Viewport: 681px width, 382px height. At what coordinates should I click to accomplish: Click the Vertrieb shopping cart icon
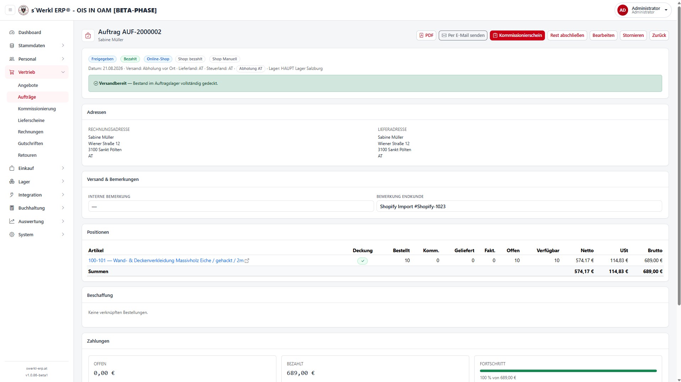click(12, 72)
